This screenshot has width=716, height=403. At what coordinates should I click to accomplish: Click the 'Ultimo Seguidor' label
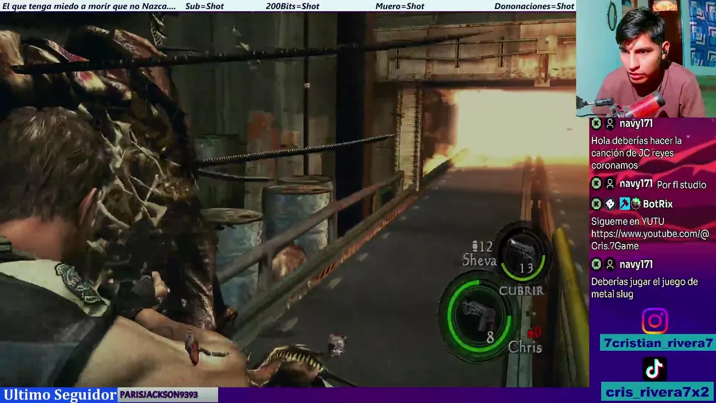(x=60, y=395)
